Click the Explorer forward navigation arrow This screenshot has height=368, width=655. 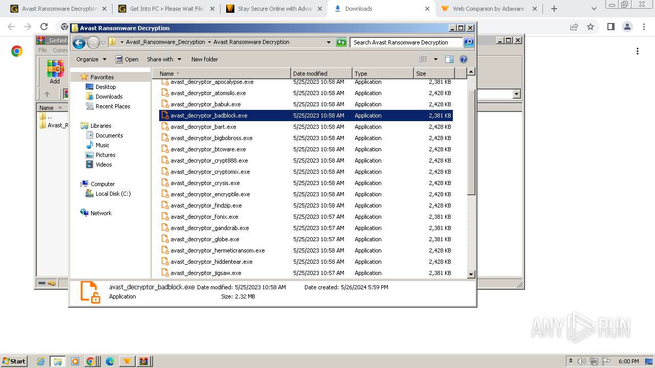93,43
